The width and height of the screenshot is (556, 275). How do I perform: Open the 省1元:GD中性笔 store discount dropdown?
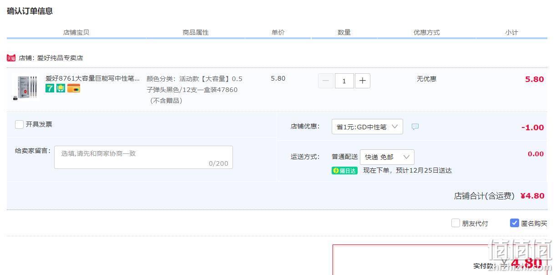[x=367, y=127]
